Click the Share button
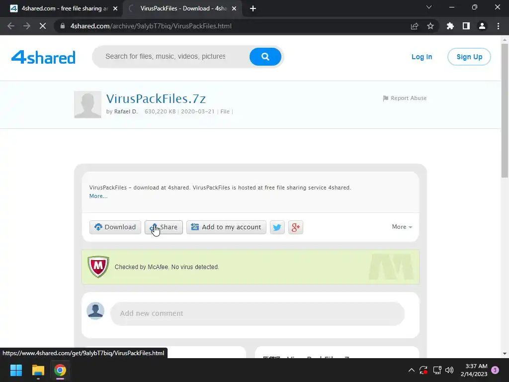 click(x=164, y=227)
